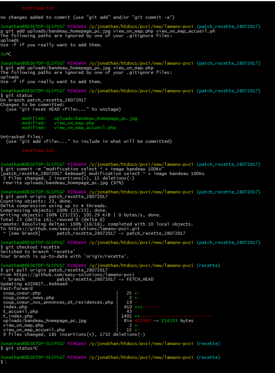Screen dimensions: 275x373
Task: Click the 'git push origin' command line
Action: [55, 196]
